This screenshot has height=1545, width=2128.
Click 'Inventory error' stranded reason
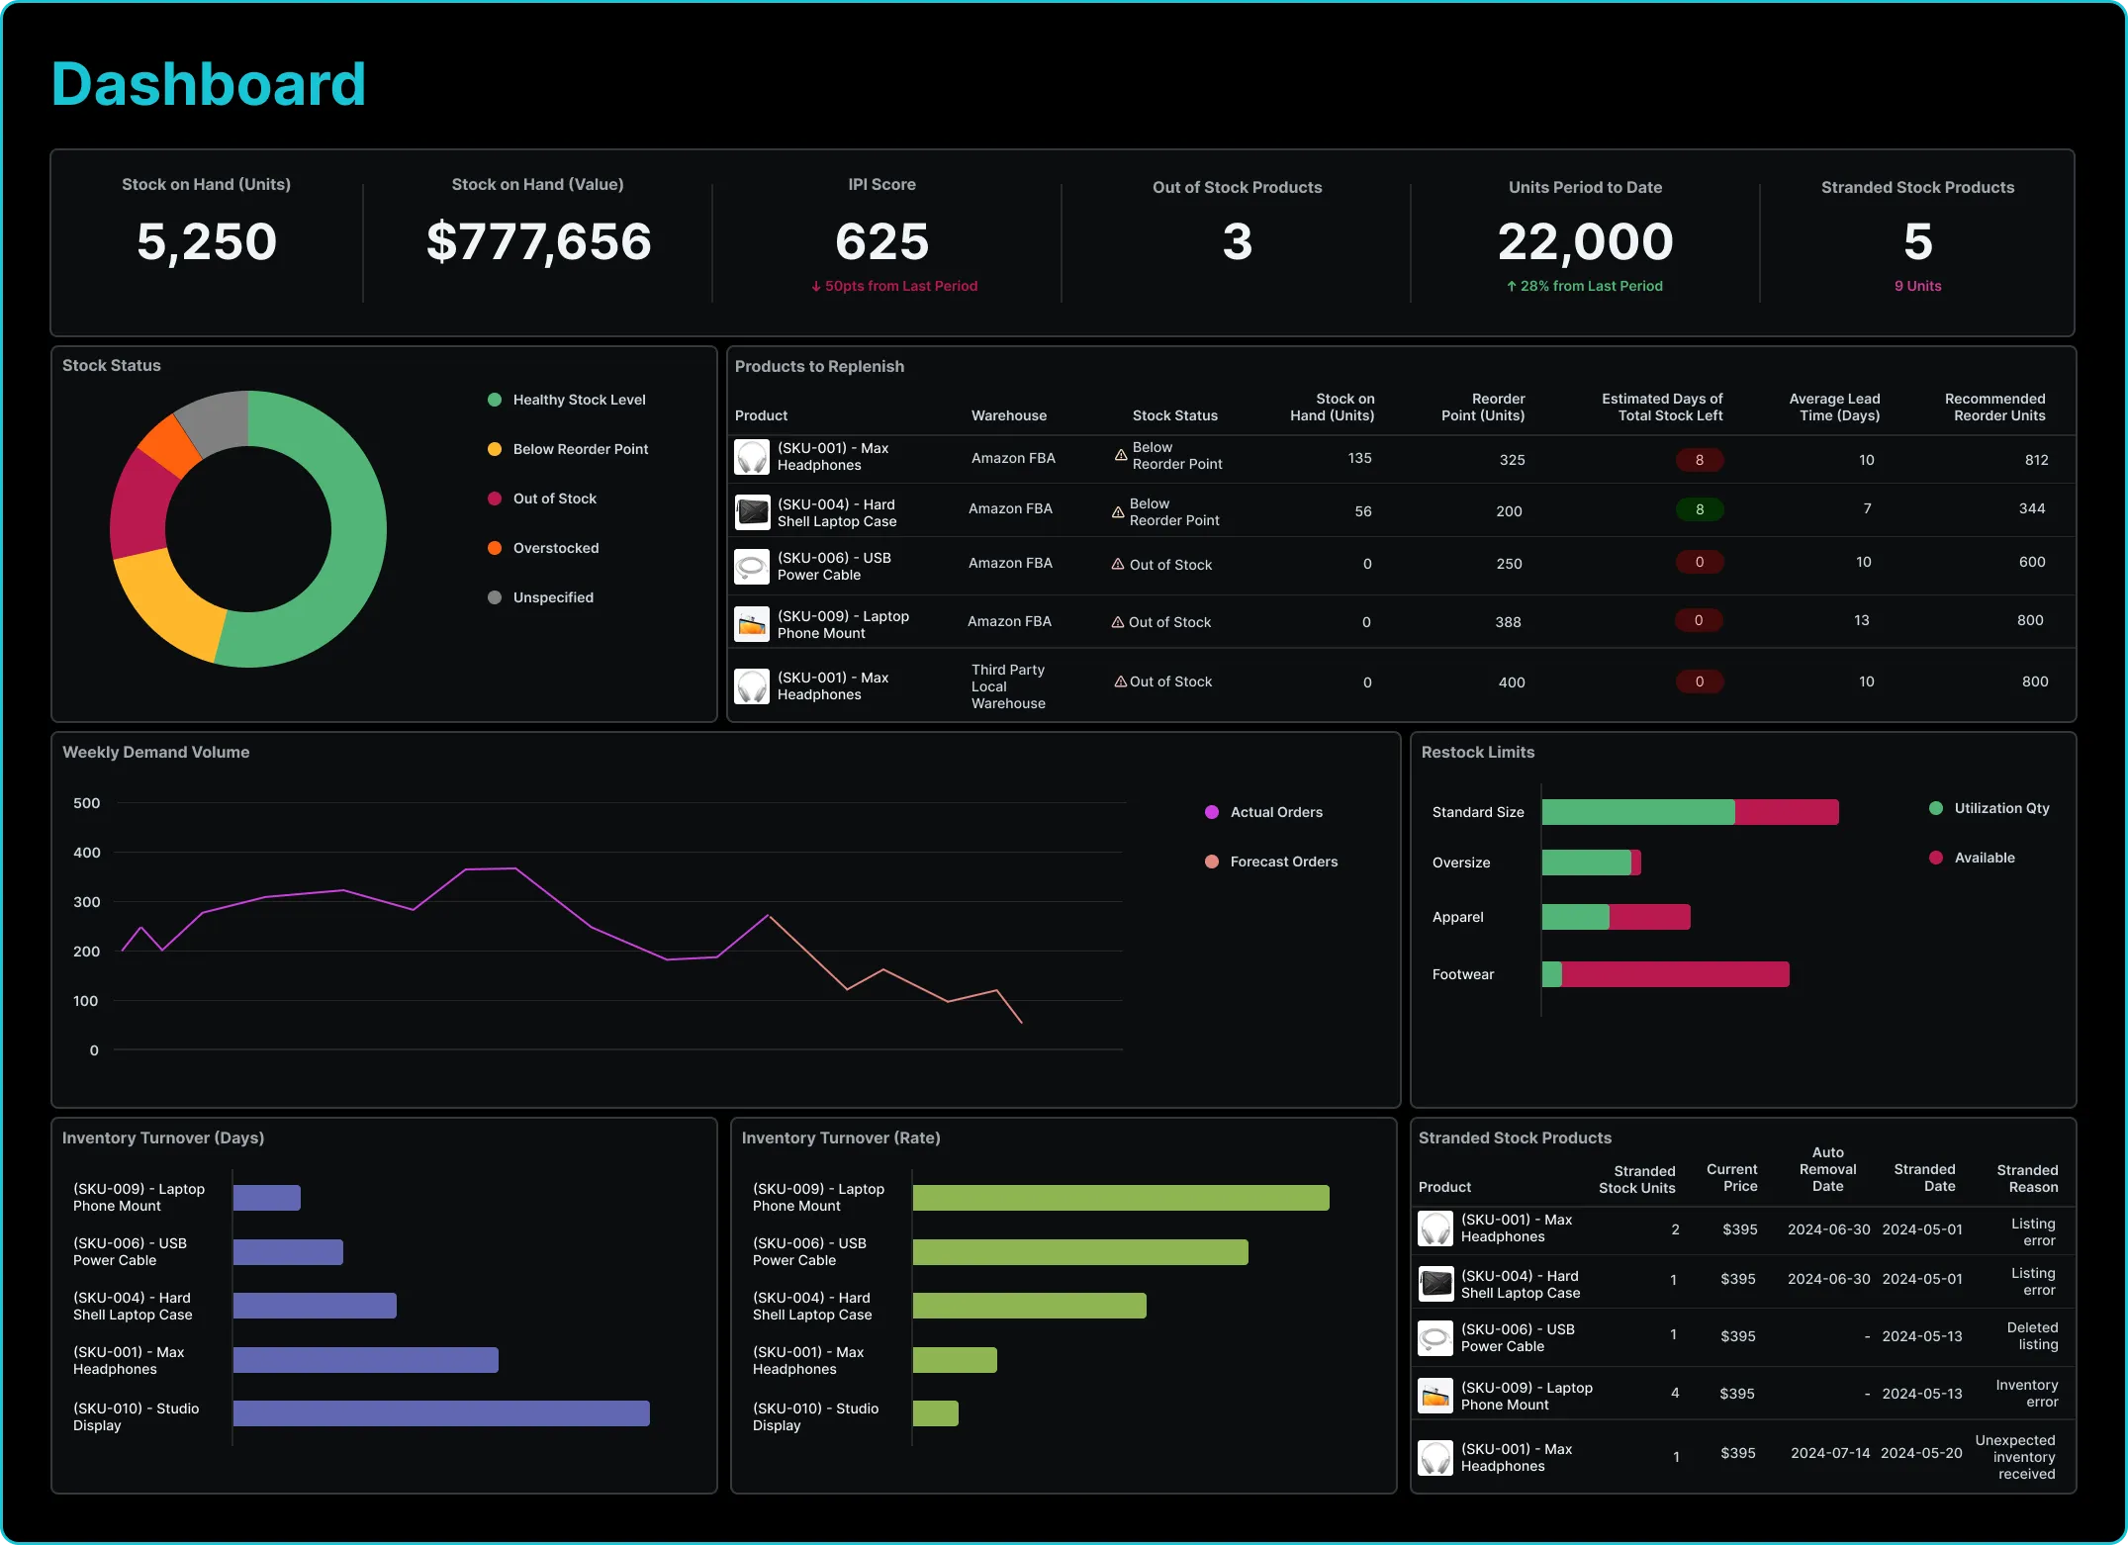pos(2027,1394)
